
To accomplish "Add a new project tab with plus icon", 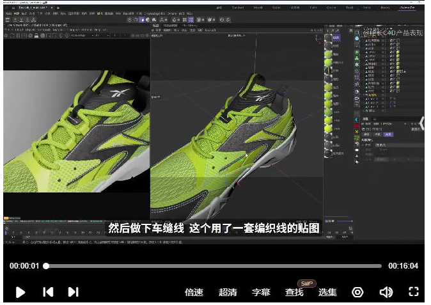I will pos(58,8).
